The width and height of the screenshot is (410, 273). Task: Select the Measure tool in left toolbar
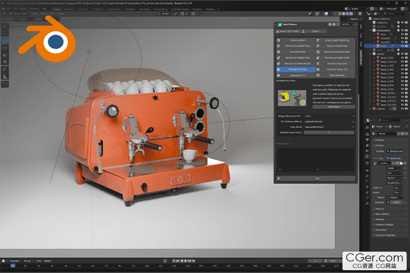tap(5, 76)
